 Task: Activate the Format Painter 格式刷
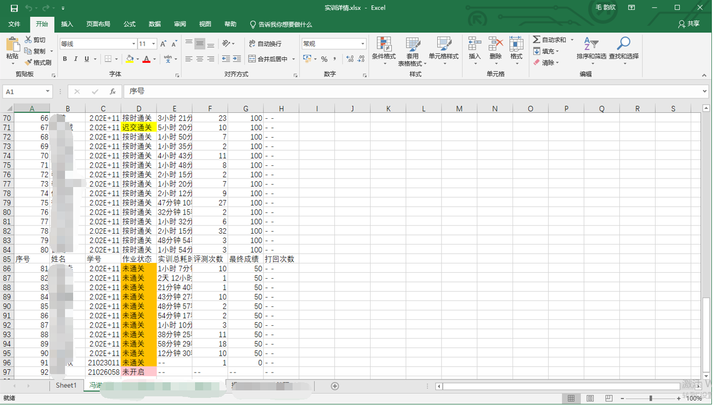tap(38, 62)
